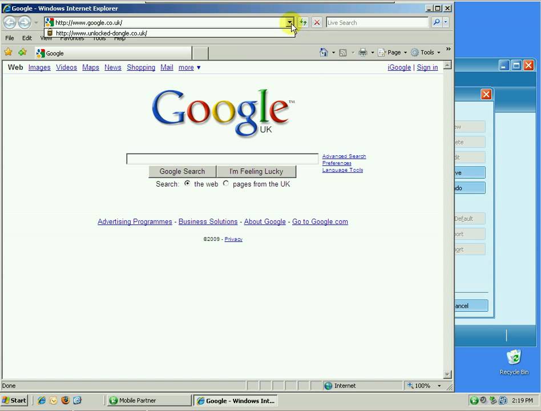Toggle the address bar history dropdown arrow
Screen dimensions: 541x411
(290, 22)
